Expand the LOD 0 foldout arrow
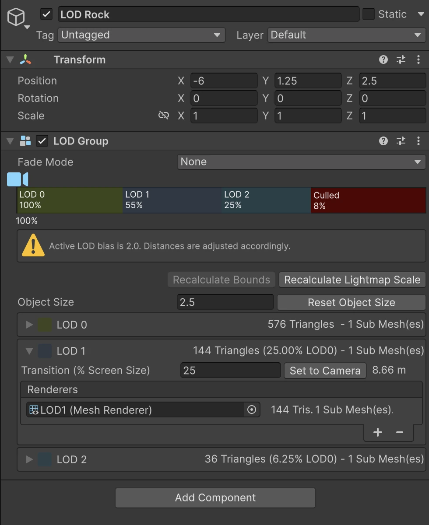429x525 pixels. (x=29, y=325)
